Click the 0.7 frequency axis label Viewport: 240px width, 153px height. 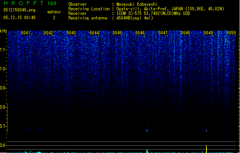3,126
